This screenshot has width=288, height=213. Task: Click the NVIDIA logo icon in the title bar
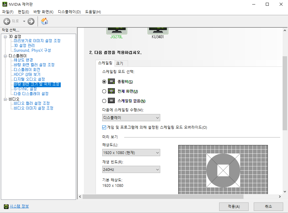click(x=5, y=4)
